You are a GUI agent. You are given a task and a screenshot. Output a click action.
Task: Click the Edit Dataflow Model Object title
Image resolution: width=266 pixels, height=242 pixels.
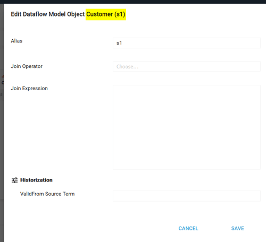[48, 14]
